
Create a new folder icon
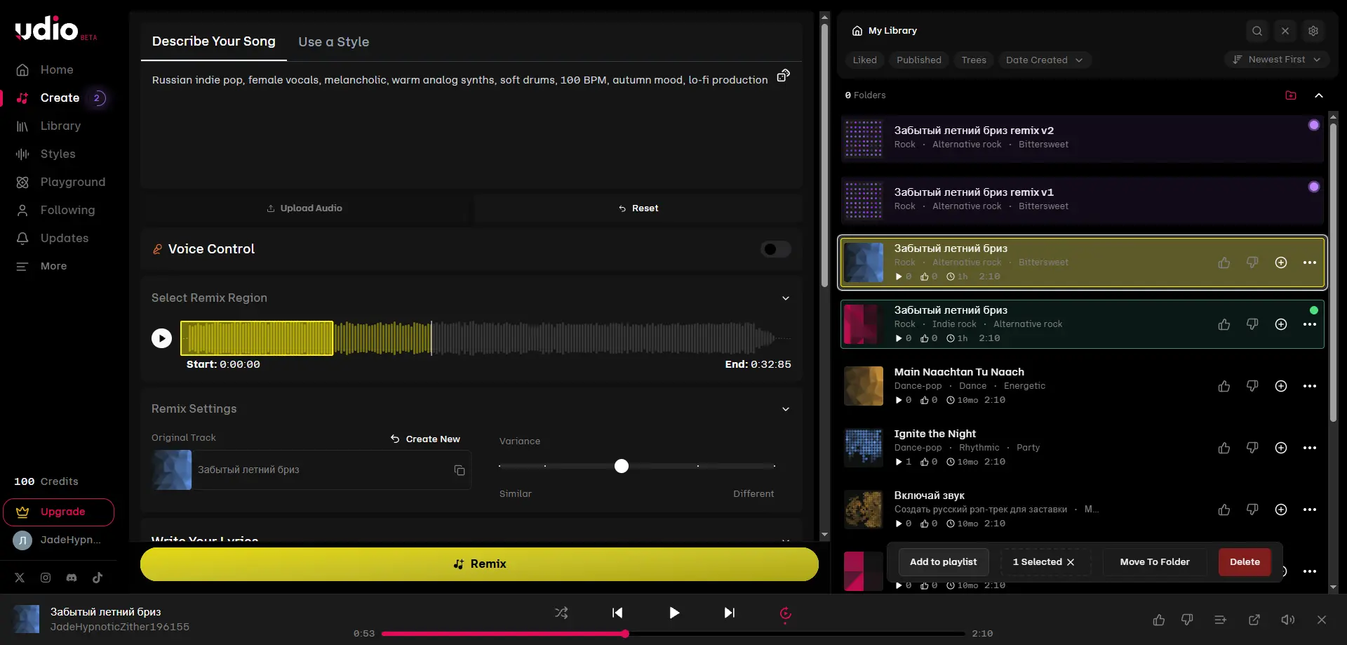[x=1291, y=95]
